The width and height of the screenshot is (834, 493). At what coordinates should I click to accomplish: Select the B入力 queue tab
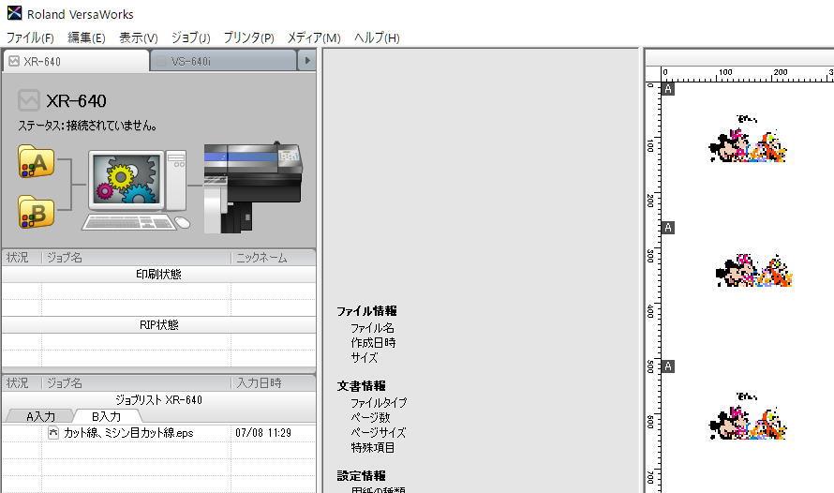click(107, 416)
